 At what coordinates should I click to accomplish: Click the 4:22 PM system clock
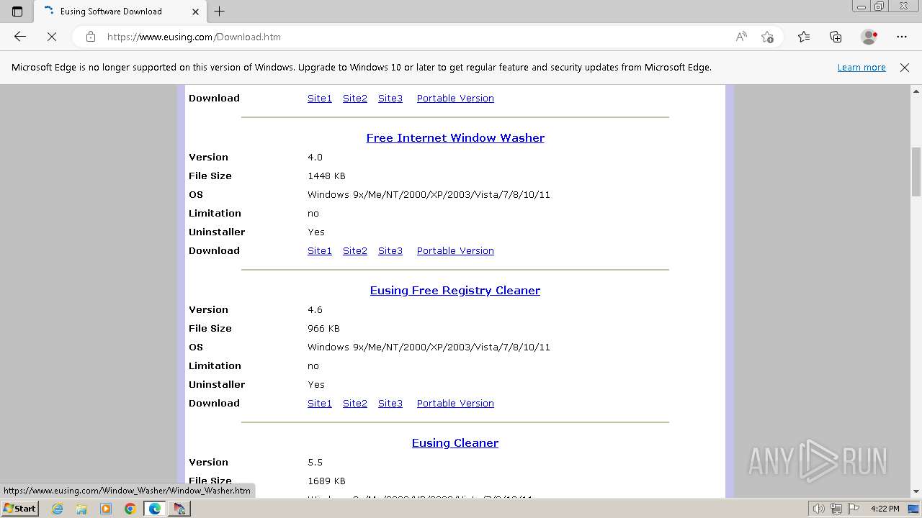(x=885, y=509)
